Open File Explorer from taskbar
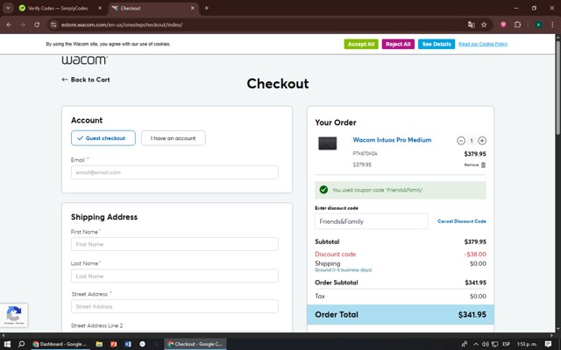The width and height of the screenshot is (561, 350). click(x=99, y=344)
